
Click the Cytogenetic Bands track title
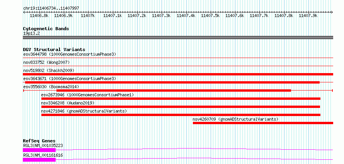pyautogui.click(x=46, y=29)
